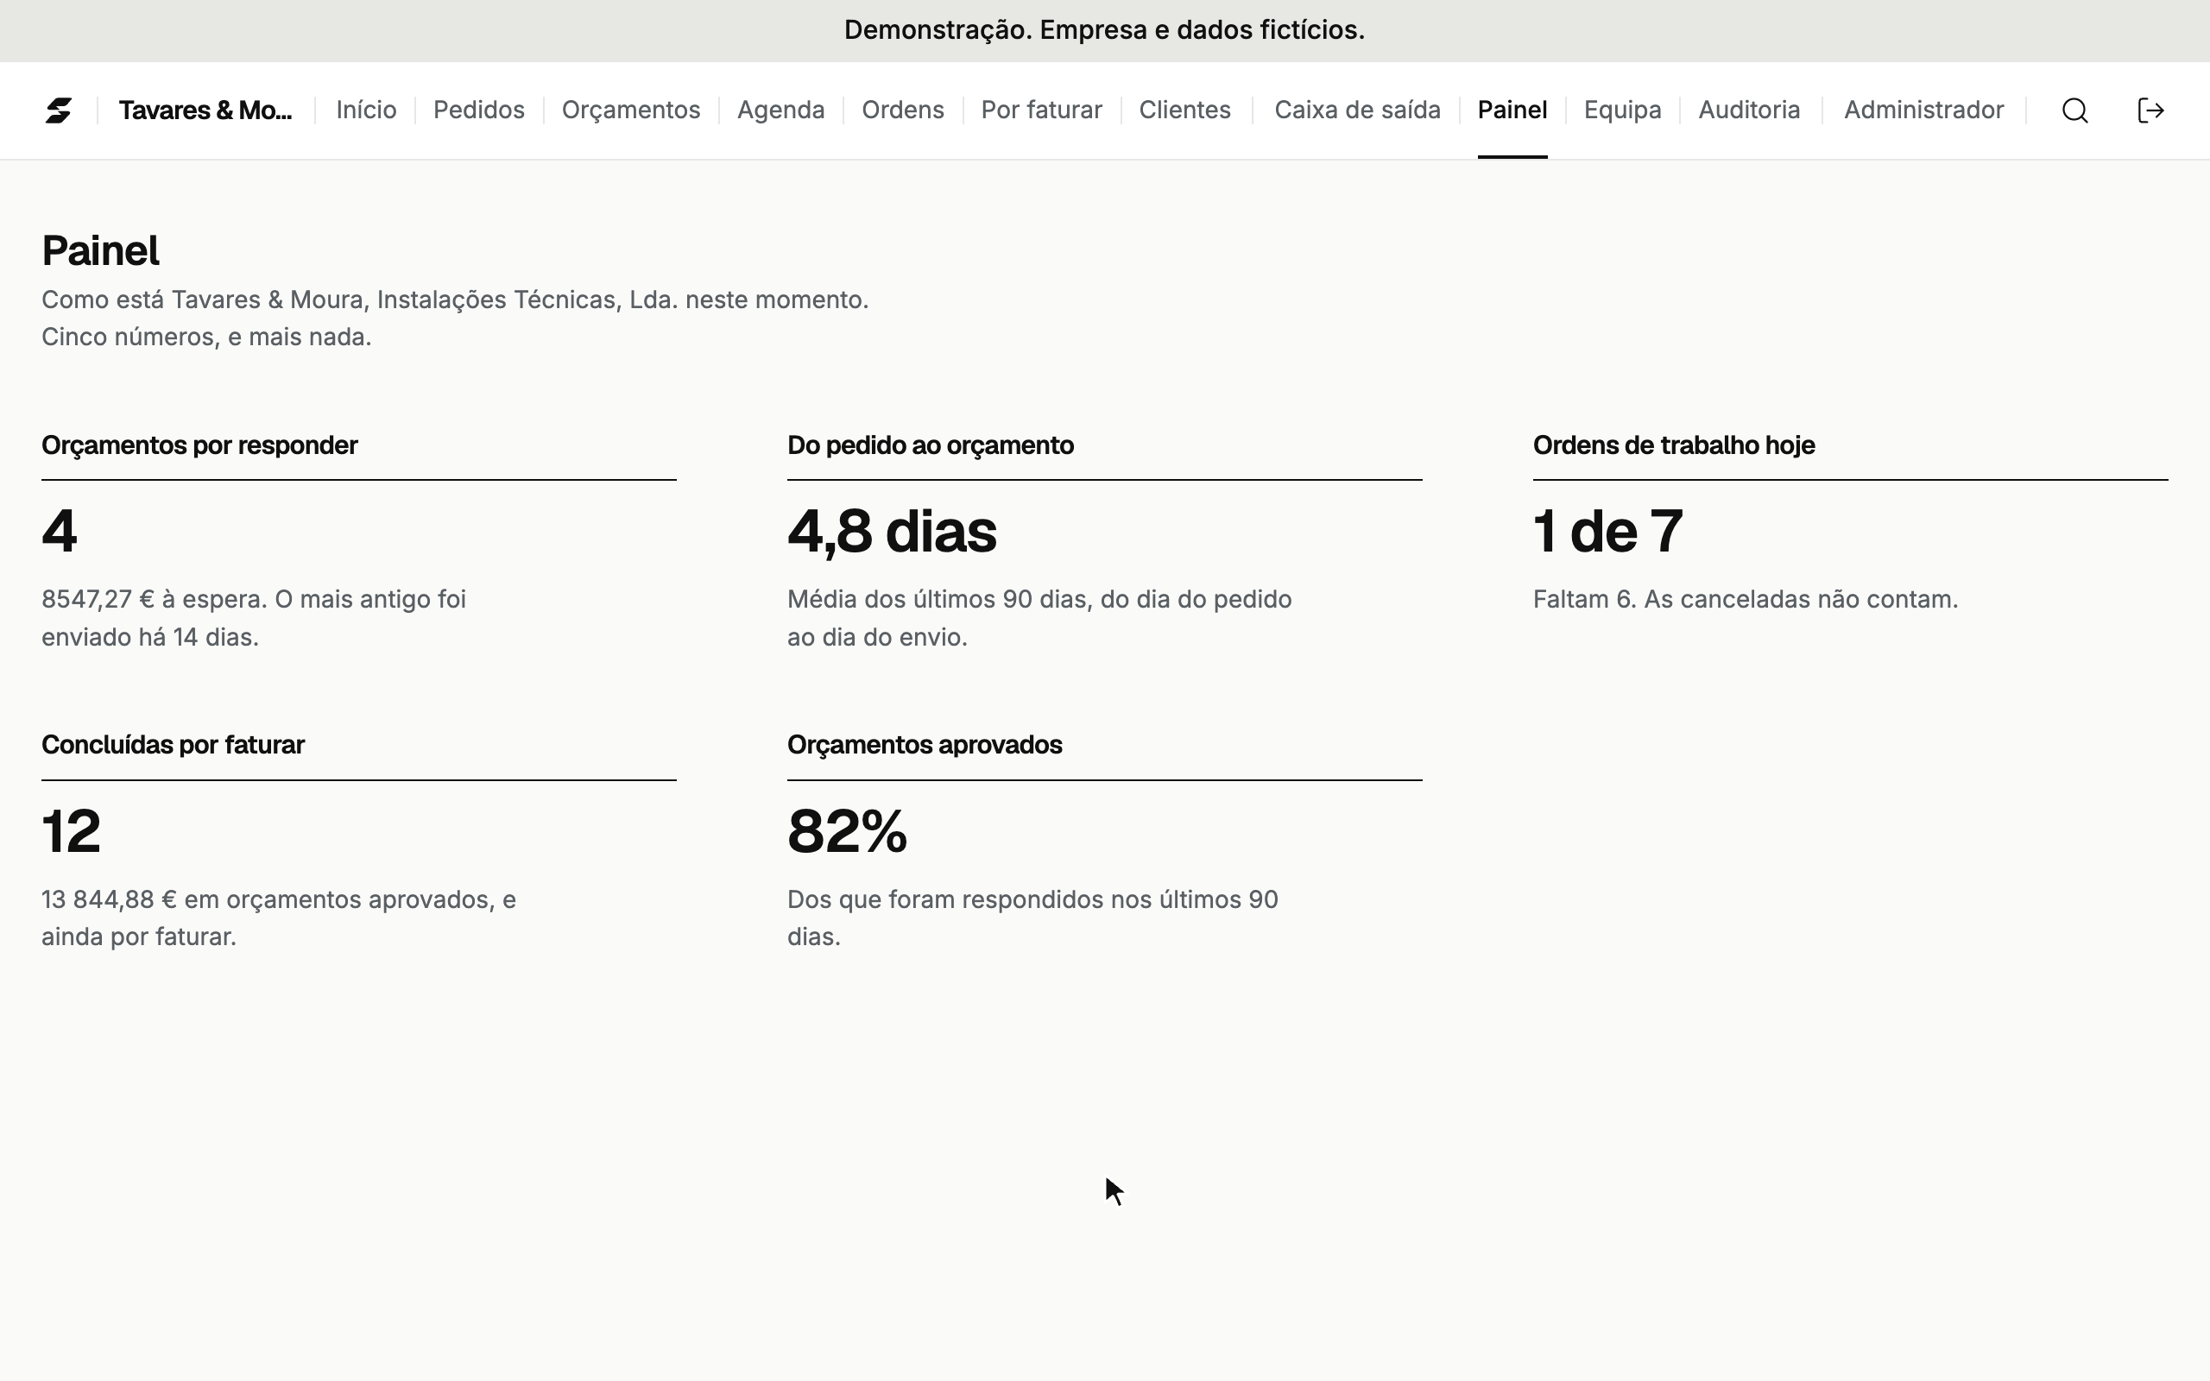Click the 'Faltam 6. As canceladas' note
Viewport: 2210px width, 1381px height.
click(x=1746, y=599)
